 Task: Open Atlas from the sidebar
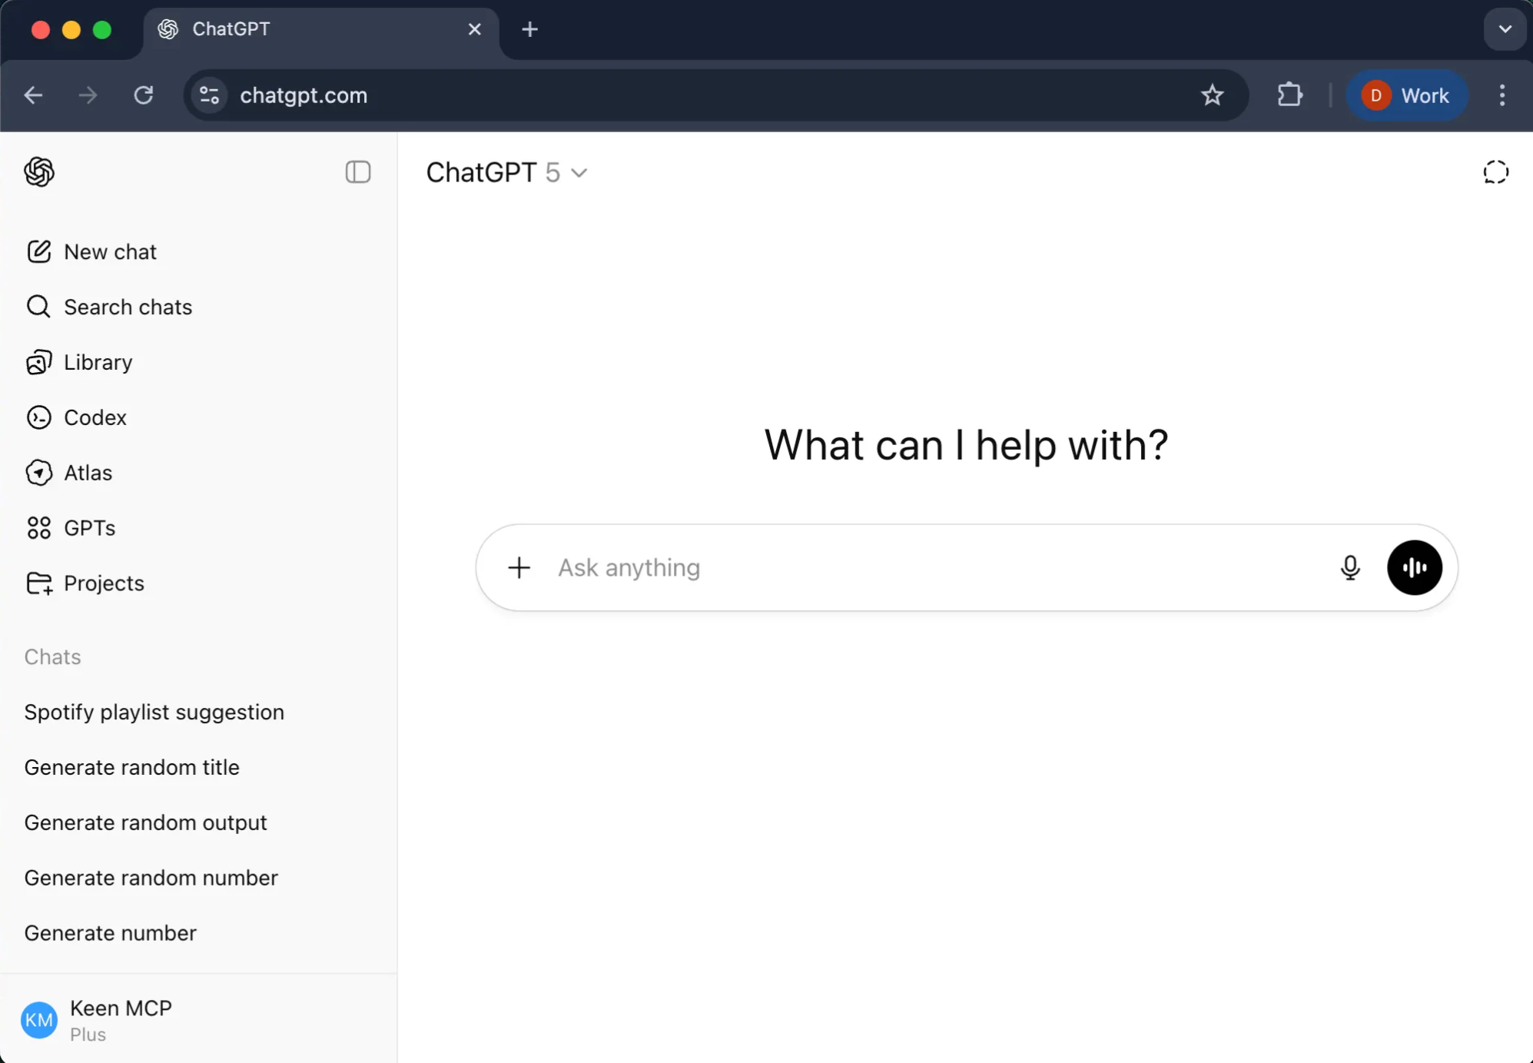click(x=88, y=473)
